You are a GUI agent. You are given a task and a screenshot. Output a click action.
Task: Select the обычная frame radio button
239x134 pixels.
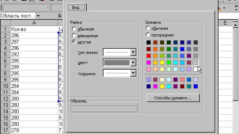tap(74, 29)
